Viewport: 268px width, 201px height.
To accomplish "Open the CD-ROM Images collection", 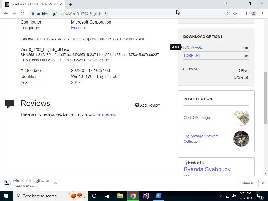I will (197, 118).
